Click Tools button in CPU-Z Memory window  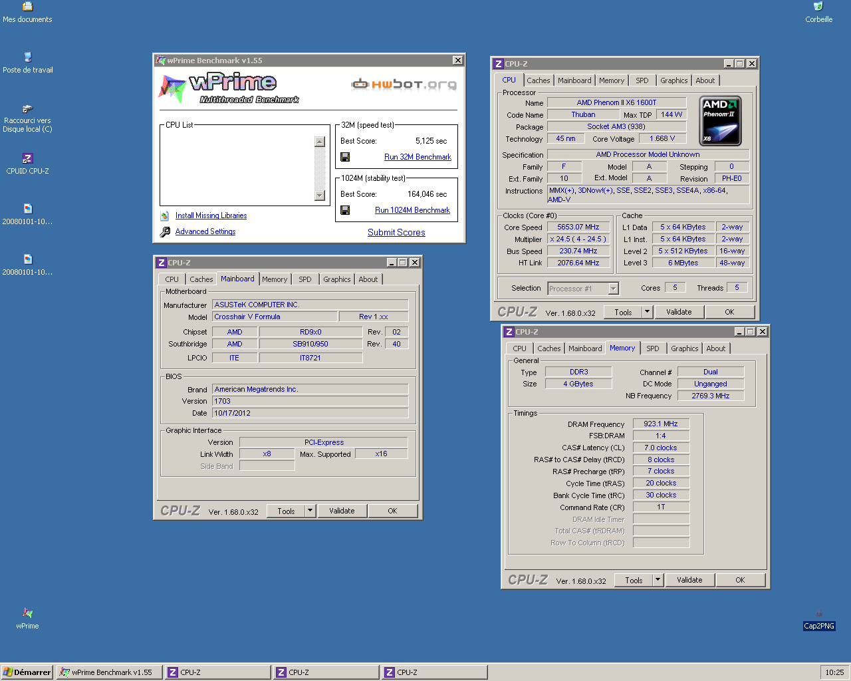click(634, 580)
